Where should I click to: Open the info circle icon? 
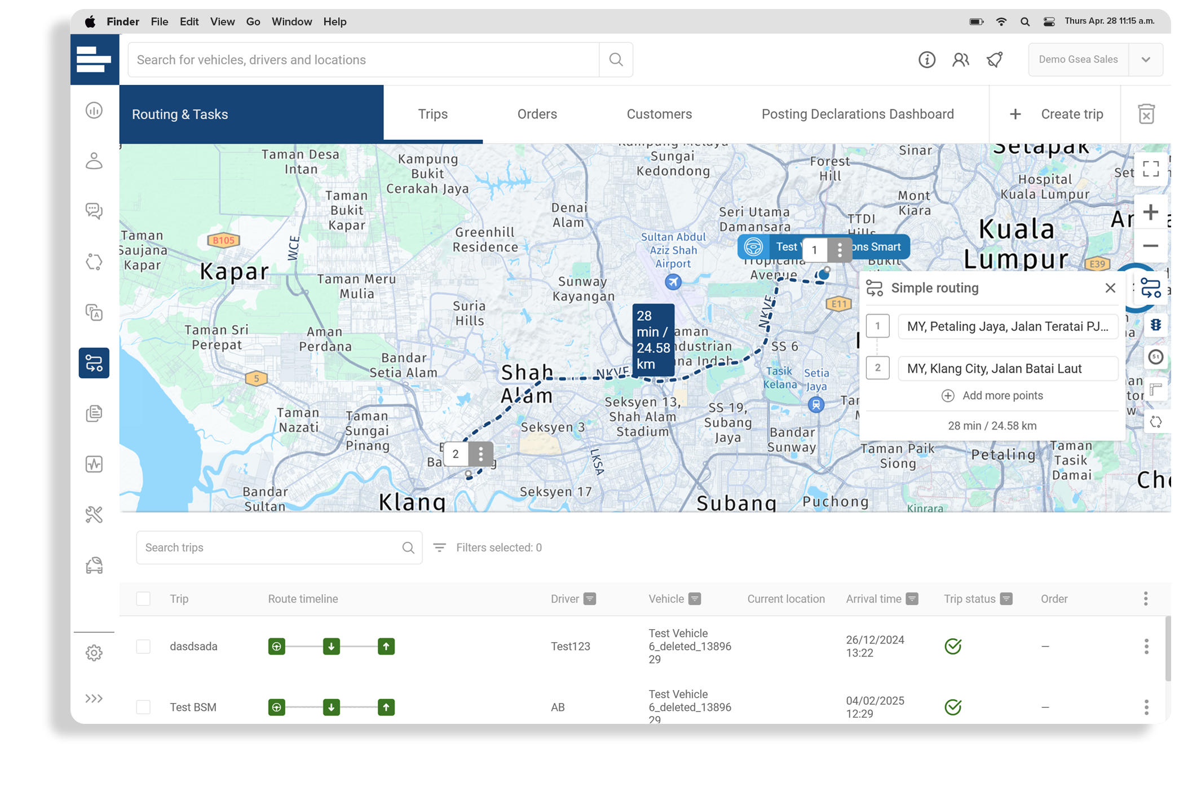pyautogui.click(x=926, y=59)
